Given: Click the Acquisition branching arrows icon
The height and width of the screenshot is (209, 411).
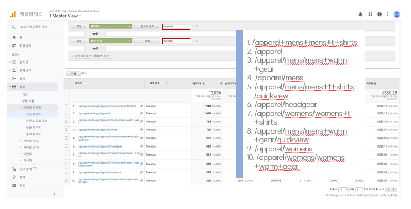Looking at the screenshot, I should [x=14, y=78].
